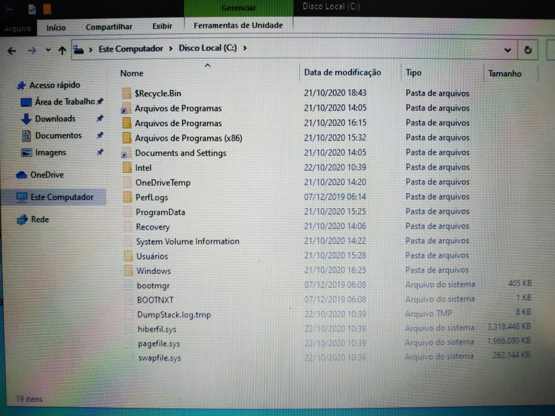Open chevron after Este Computador breadcrumb
Image resolution: width=555 pixels, height=416 pixels.
click(x=170, y=48)
